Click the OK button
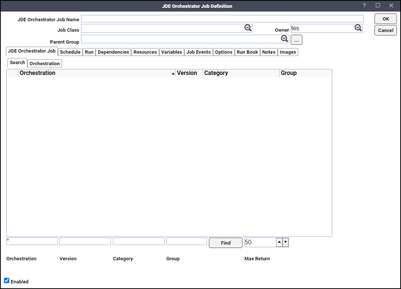Screen dimensions: 401x289 click(x=386, y=19)
